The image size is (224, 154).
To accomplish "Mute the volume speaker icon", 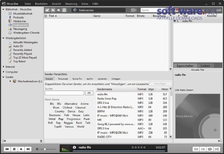I will (x=37, y=149).
